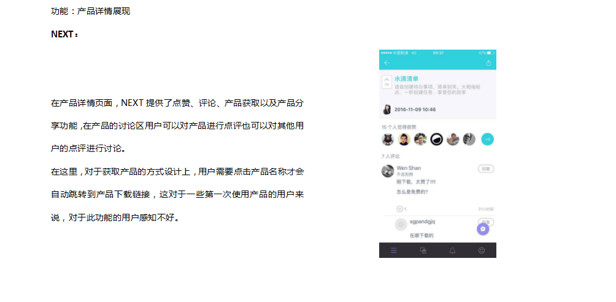This screenshot has width=616, height=302.
Task: Tap the black circle logo avatar
Action: pos(436,139)
